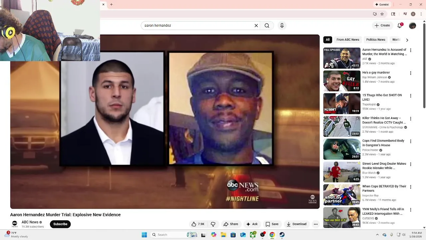
Task: Open the shot by partner thumbnail
Action: pos(342,195)
